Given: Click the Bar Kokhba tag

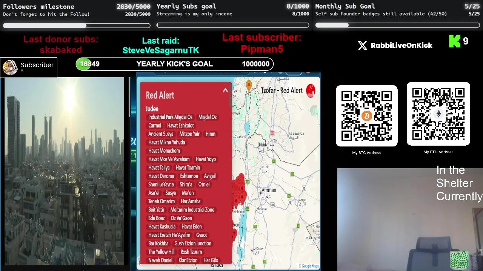Looking at the screenshot, I should pyautogui.click(x=158, y=244).
